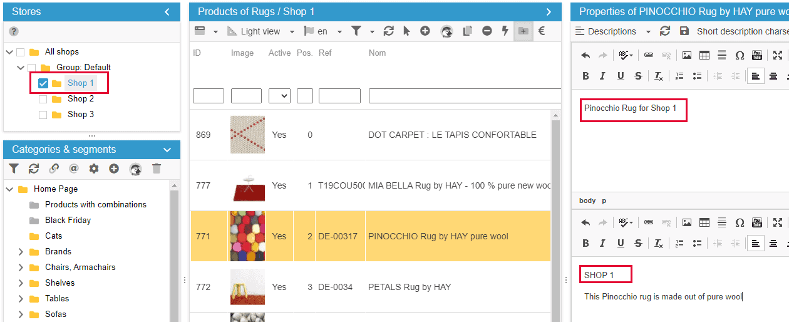Click the duplicate product copy icon
789x322 pixels.
pyautogui.click(x=467, y=31)
